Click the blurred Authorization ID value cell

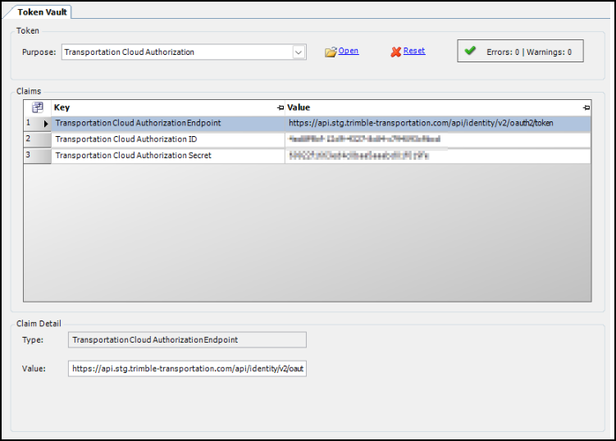point(438,139)
